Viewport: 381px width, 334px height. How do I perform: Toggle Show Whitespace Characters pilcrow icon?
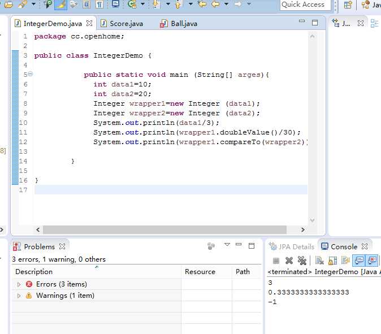(99, 4)
